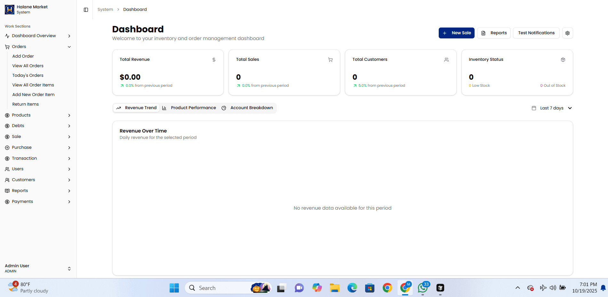Open the settings gear next to Test Notifications

567,33
